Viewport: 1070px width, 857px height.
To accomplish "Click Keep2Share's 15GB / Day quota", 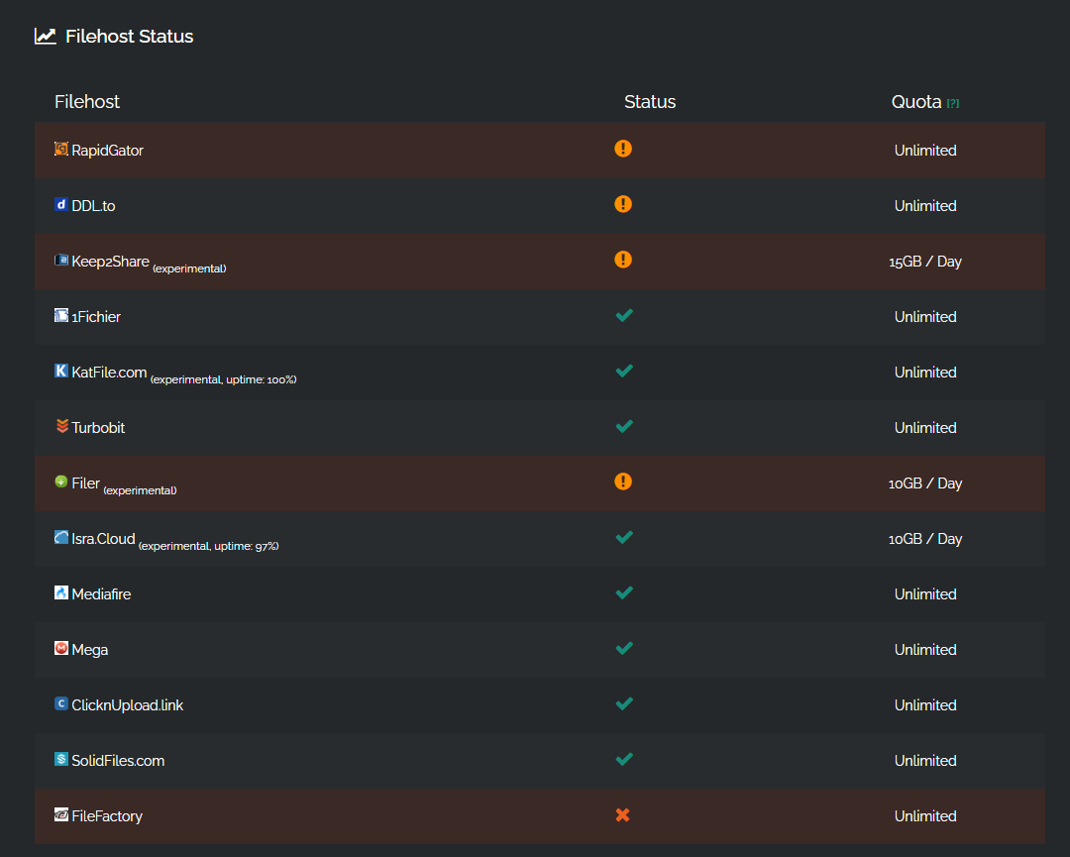I will click(925, 262).
